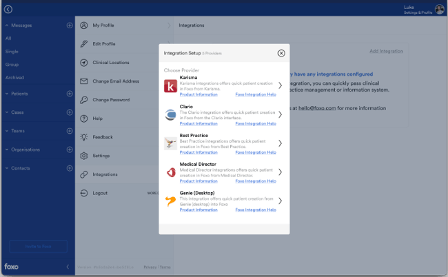Add a new patient with plus icon
448x277 pixels.
(70, 94)
